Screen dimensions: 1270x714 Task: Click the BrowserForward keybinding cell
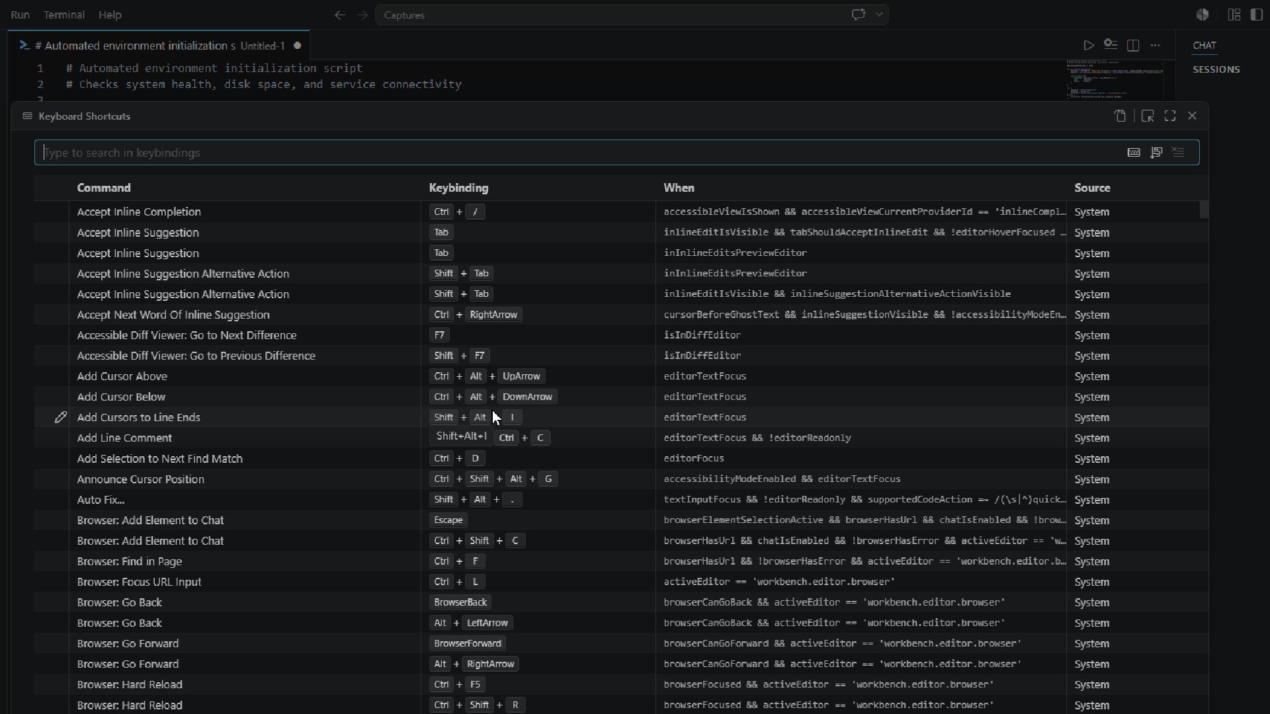(468, 643)
